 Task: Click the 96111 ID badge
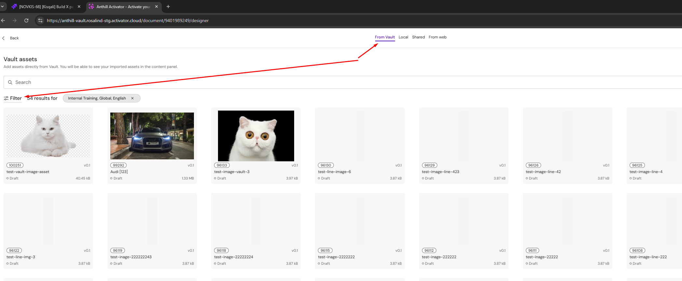533,250
